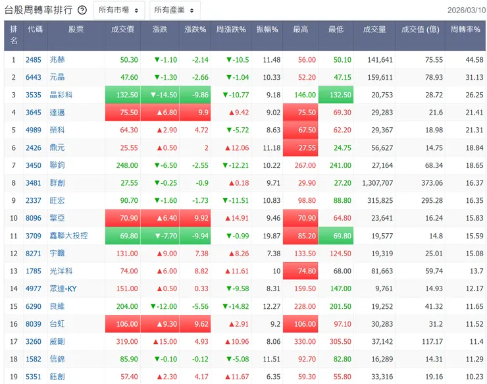Image resolution: width=487 pixels, height=384 pixels.
Task: Select 兆赫 turnover rate 44.58
Action: click(x=474, y=60)
